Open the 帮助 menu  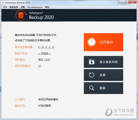pos(47,7)
